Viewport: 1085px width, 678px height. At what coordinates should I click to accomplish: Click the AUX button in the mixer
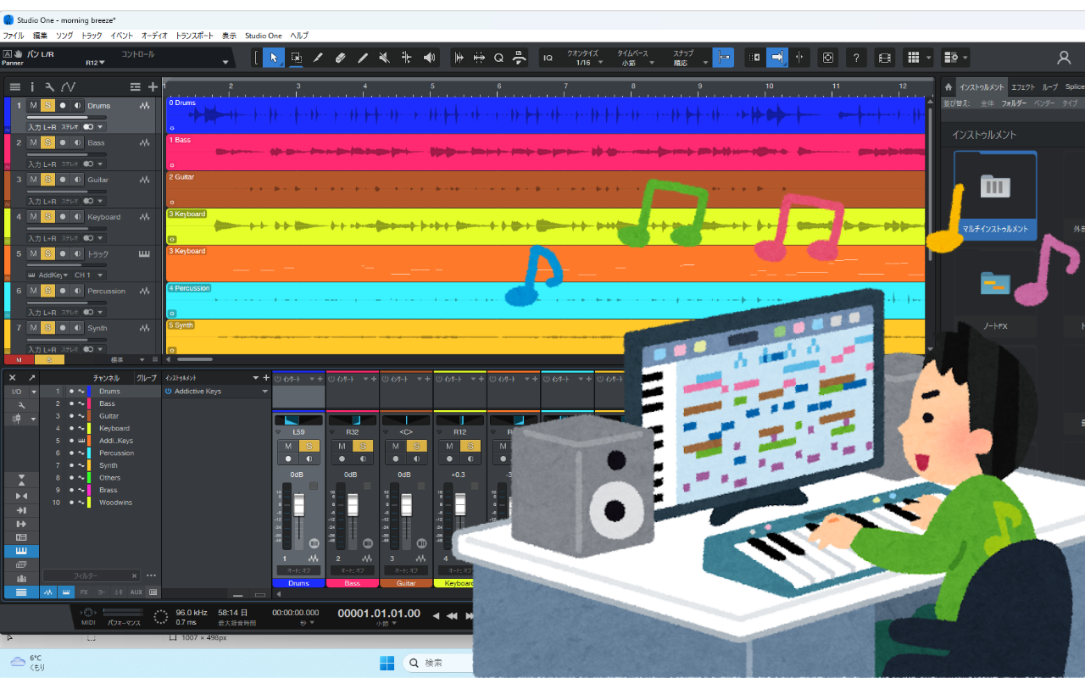point(137,592)
